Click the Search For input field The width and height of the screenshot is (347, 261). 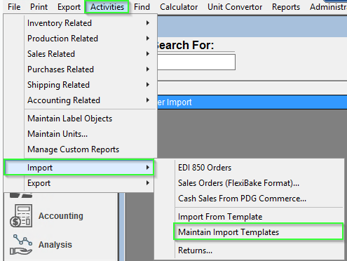(x=196, y=62)
